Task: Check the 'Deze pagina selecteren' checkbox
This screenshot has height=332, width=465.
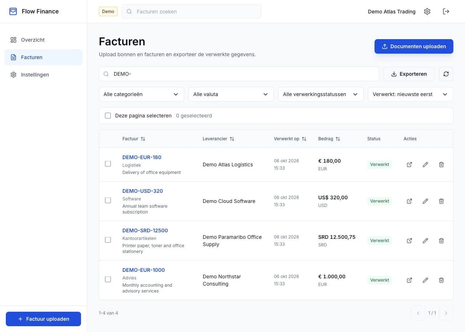Action: 108,116
